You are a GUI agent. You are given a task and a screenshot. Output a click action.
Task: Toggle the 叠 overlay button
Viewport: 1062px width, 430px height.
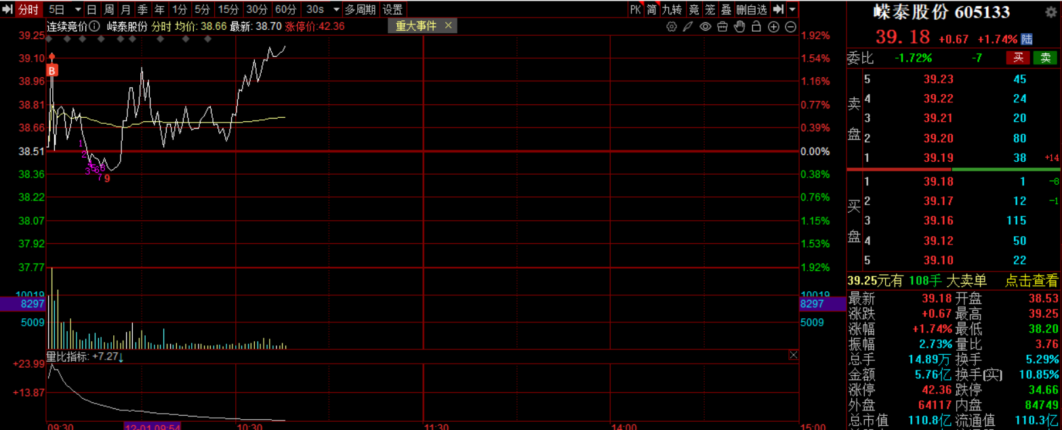[x=727, y=9]
